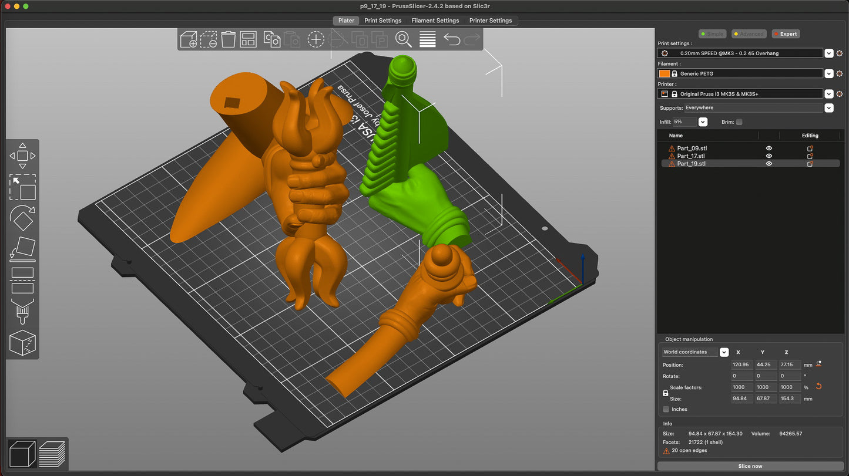
Task: Enable the Inches checkbox
Action: [x=666, y=409]
